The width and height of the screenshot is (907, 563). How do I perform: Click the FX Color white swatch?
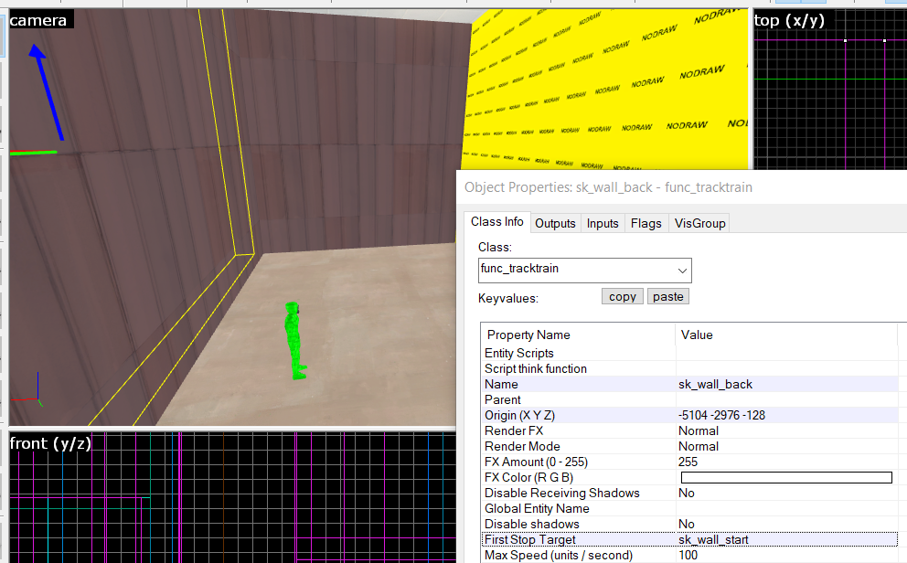pyautogui.click(x=786, y=477)
